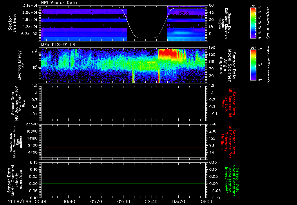Click the red high-flux burst in ELS spectrogram
Screen dimensions: 297x205
point(167,54)
